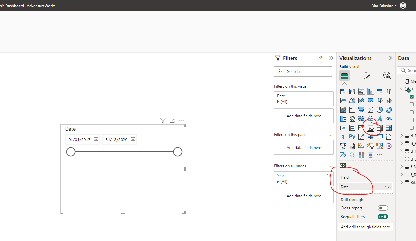Switch to the Build visual tab
This screenshot has height=241, width=416.
[x=344, y=76]
